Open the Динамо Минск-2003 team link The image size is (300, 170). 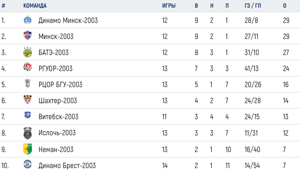(68, 20)
